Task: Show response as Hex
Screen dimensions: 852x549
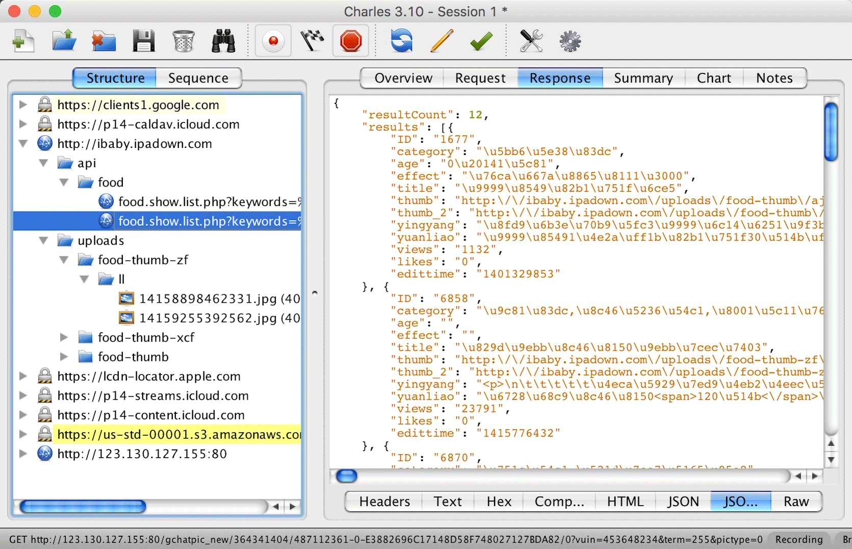Action: (x=499, y=502)
